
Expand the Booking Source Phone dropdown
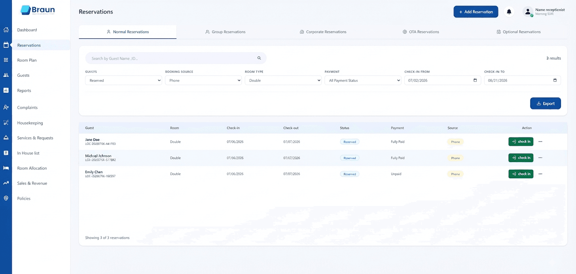[x=203, y=80]
